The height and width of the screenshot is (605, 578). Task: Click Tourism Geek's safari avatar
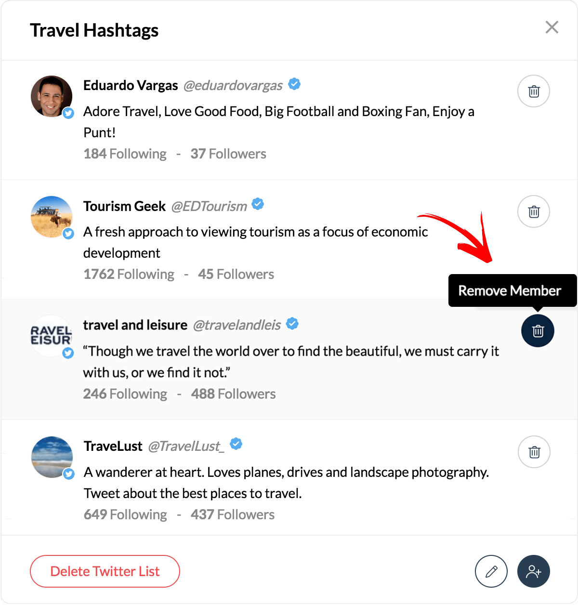(x=52, y=217)
